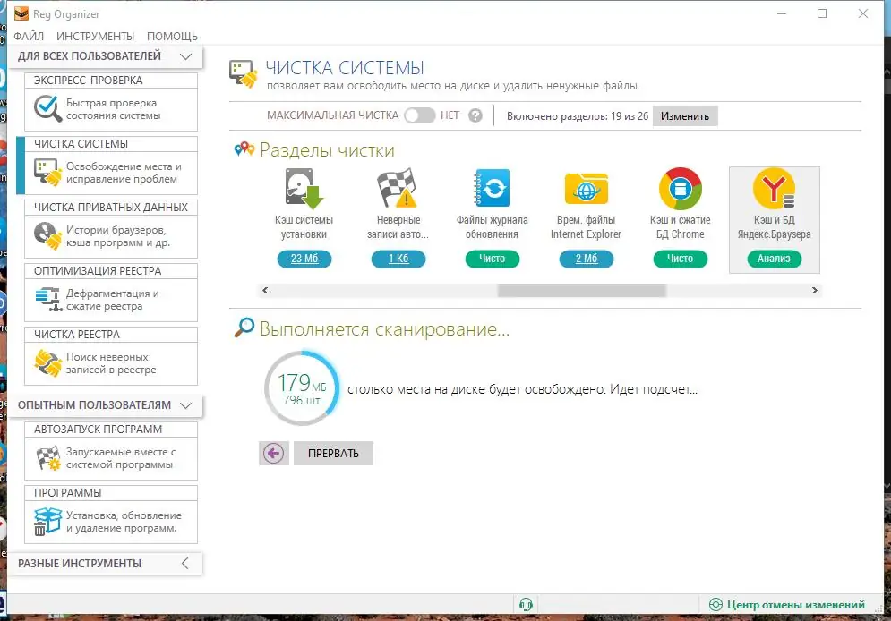The height and width of the screenshot is (621, 891).
Task: Click the registry cleaning brush icon
Action: coord(47,362)
